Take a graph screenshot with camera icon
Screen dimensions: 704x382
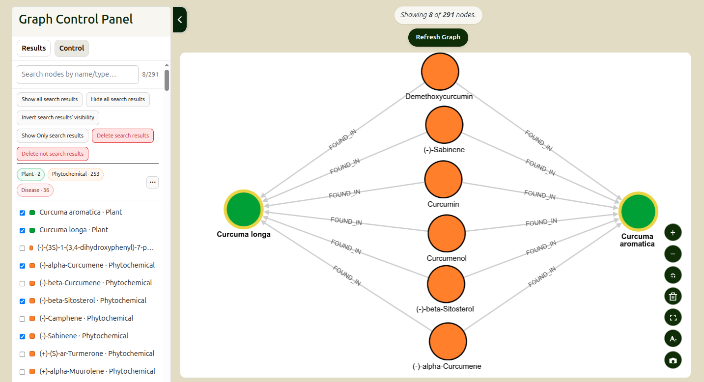673,360
